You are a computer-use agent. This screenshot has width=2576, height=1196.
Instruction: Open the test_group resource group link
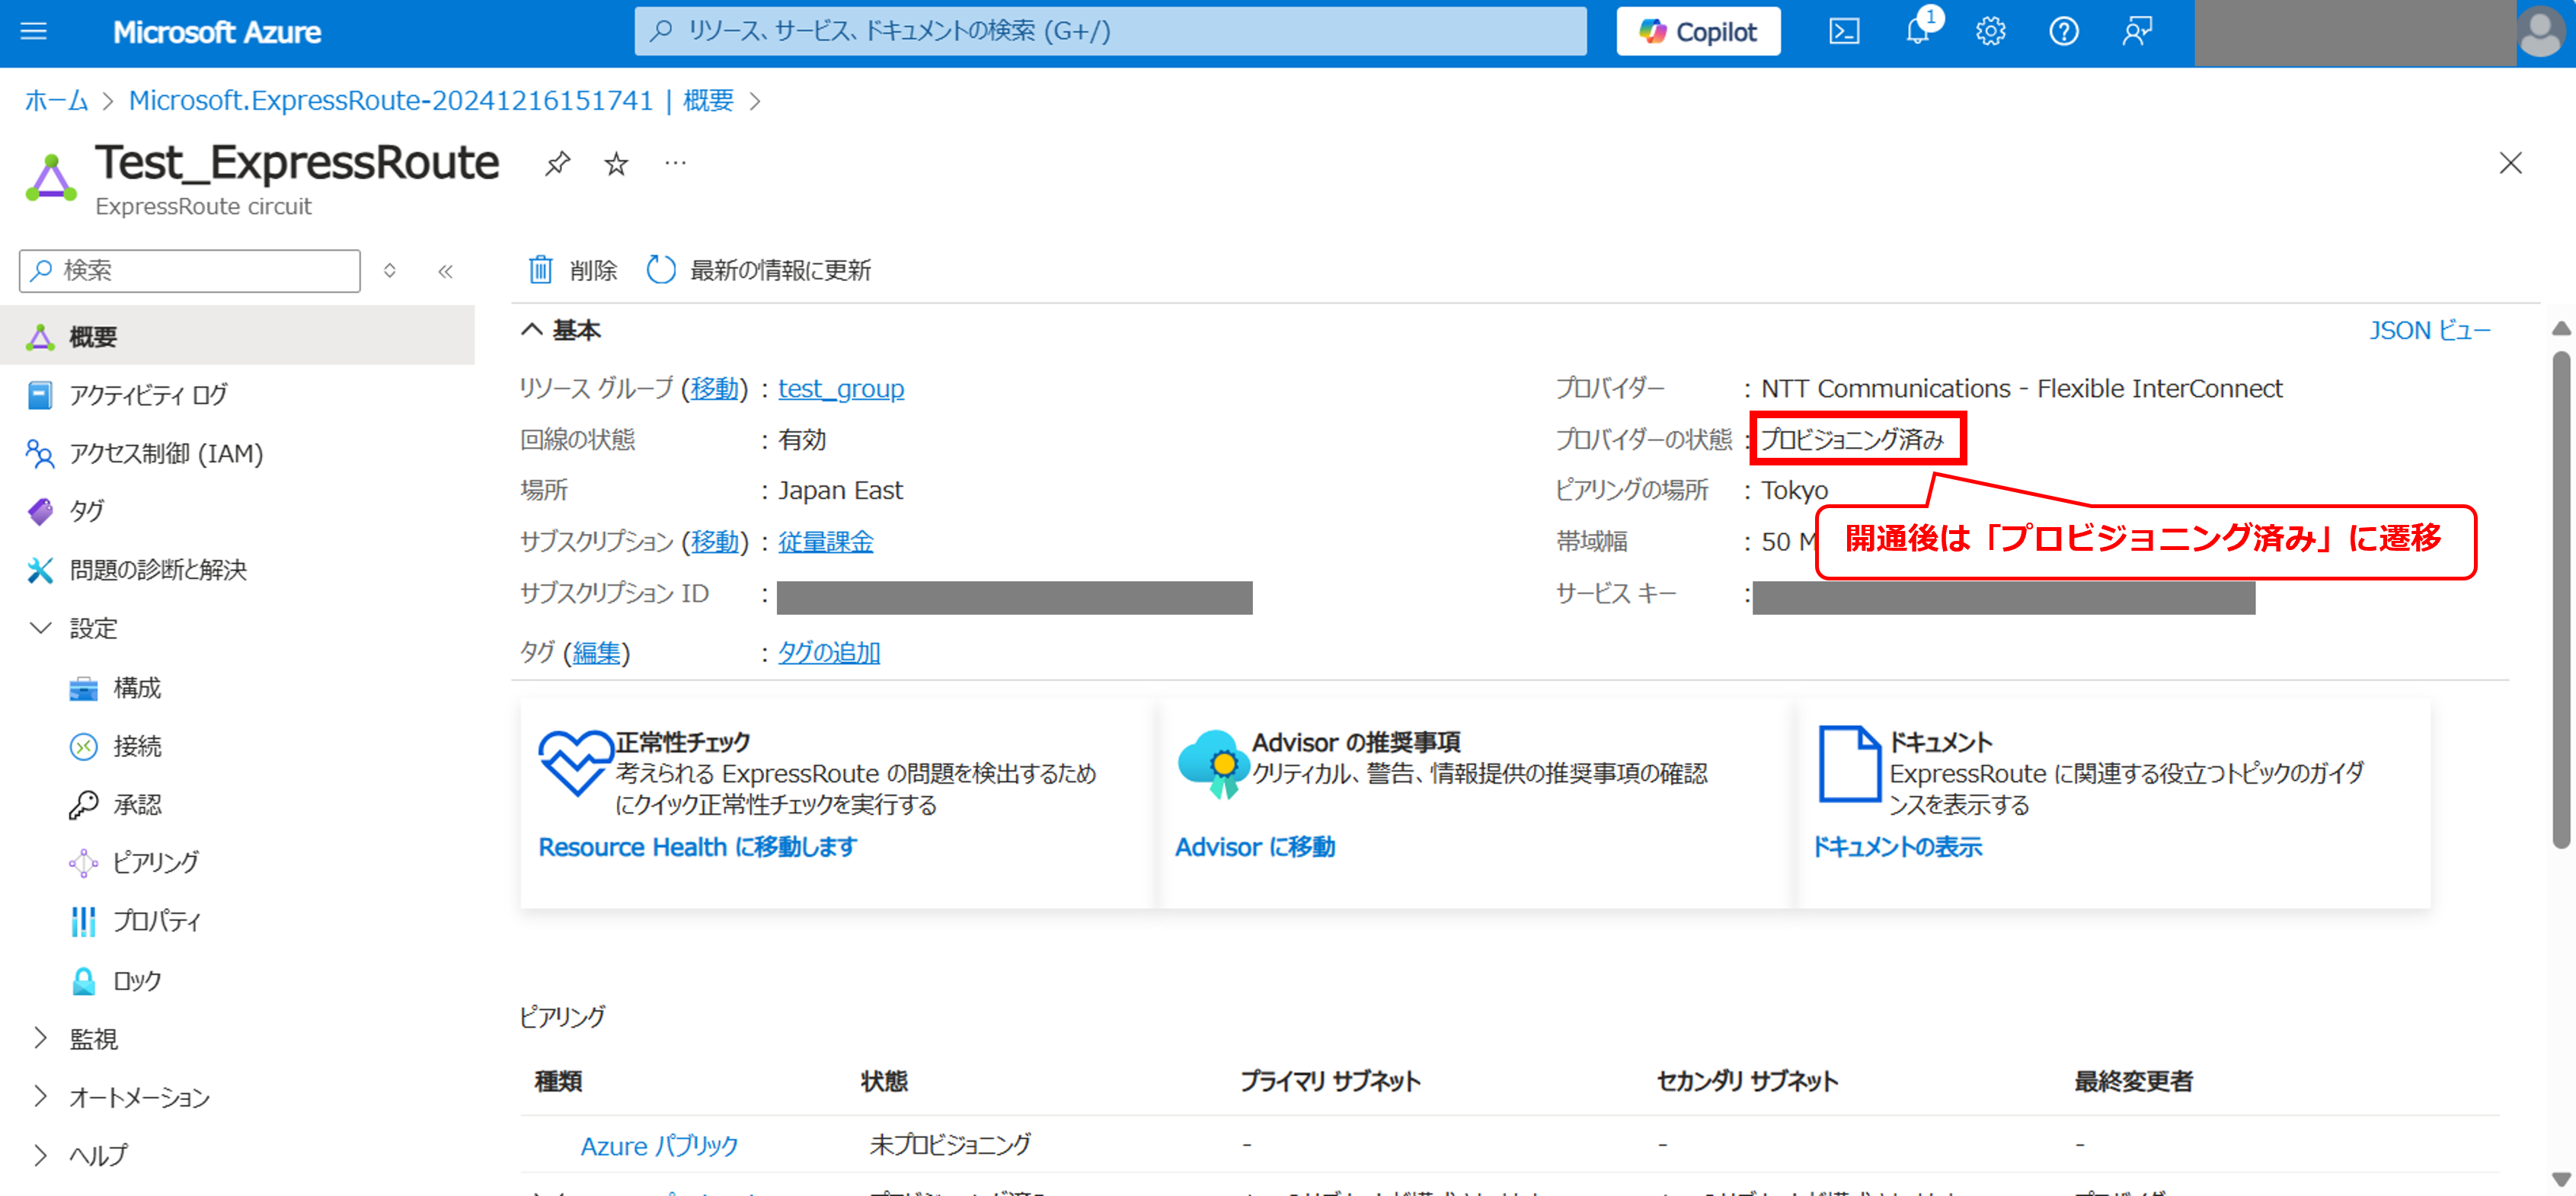(841, 388)
